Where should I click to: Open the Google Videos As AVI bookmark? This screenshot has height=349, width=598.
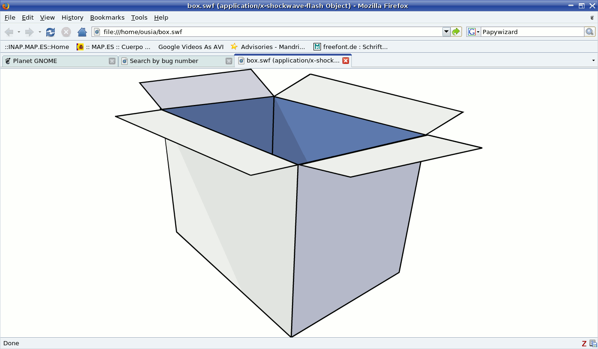click(x=191, y=47)
